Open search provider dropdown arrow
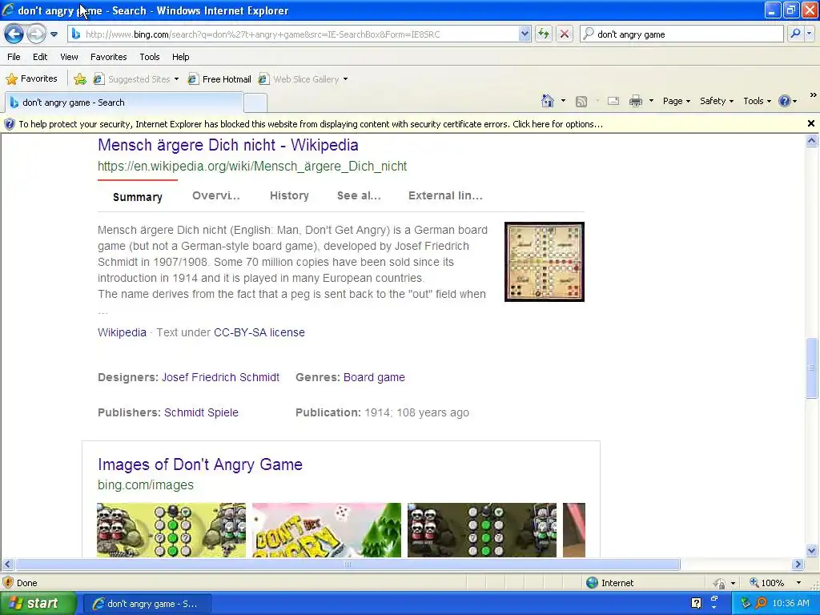820x615 pixels. tap(809, 34)
